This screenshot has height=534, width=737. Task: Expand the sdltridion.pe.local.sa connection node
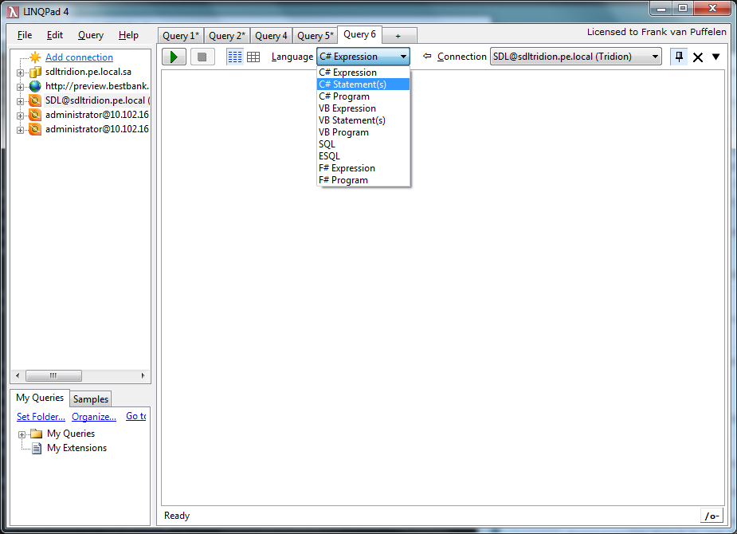21,73
